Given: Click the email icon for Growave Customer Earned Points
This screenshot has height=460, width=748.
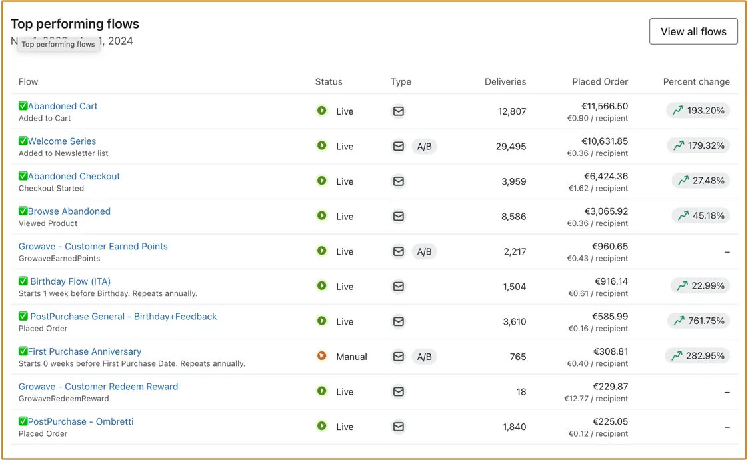Looking at the screenshot, I should pyautogui.click(x=398, y=251).
